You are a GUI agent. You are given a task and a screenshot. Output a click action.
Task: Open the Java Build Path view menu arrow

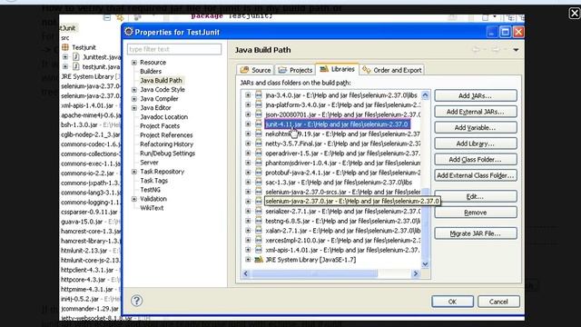(516, 50)
